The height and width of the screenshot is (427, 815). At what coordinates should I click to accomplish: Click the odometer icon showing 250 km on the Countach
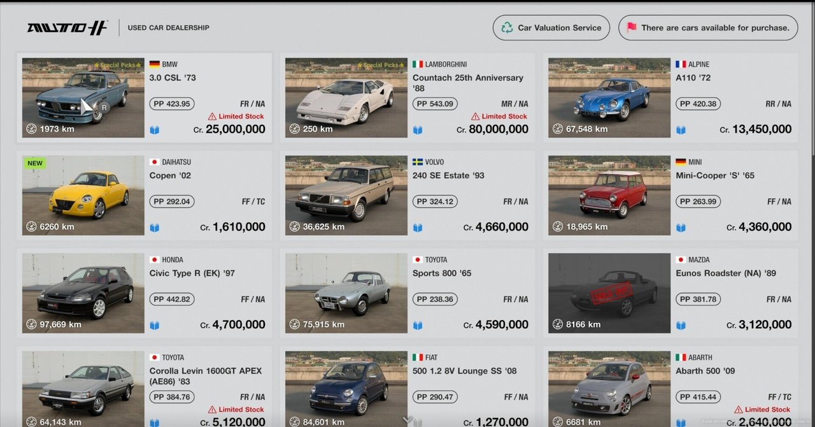(294, 129)
